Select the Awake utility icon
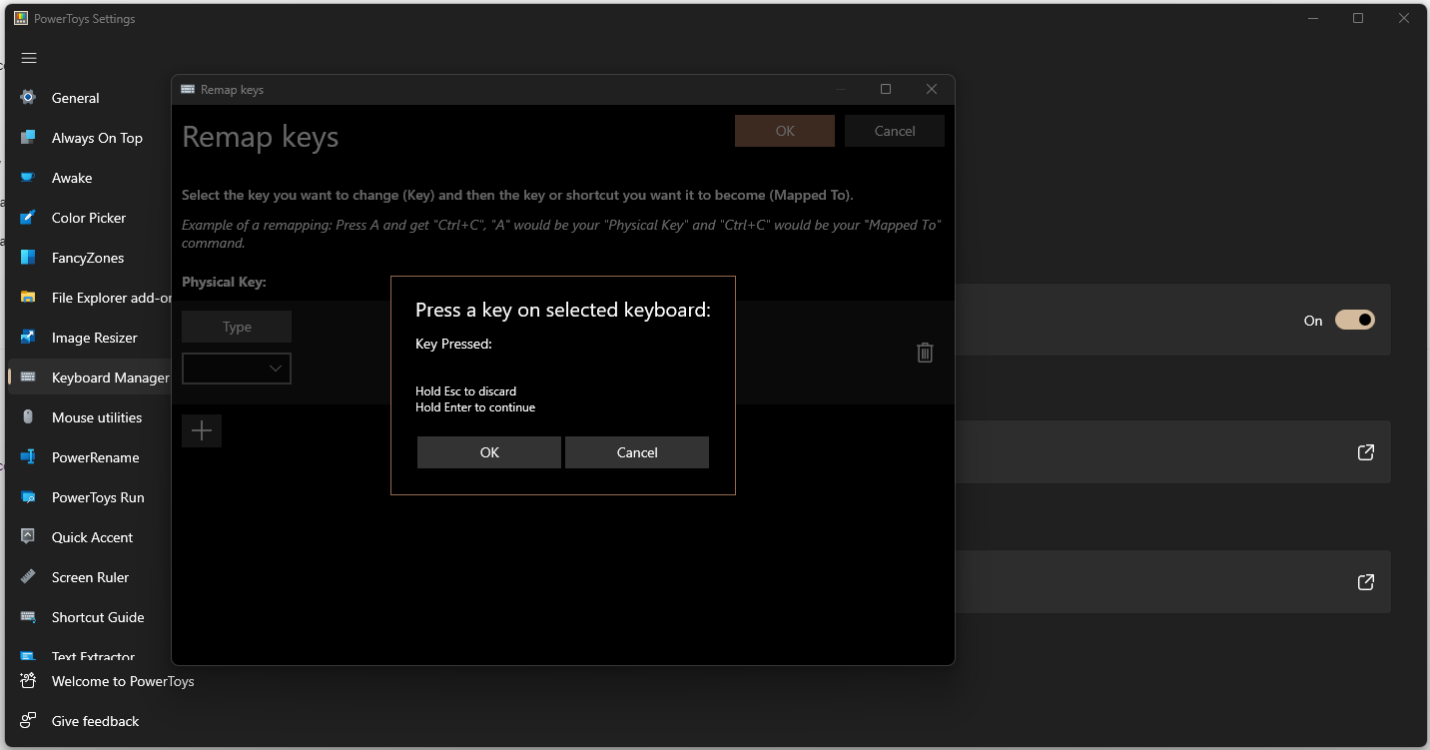This screenshot has height=750, width=1430. click(27, 177)
